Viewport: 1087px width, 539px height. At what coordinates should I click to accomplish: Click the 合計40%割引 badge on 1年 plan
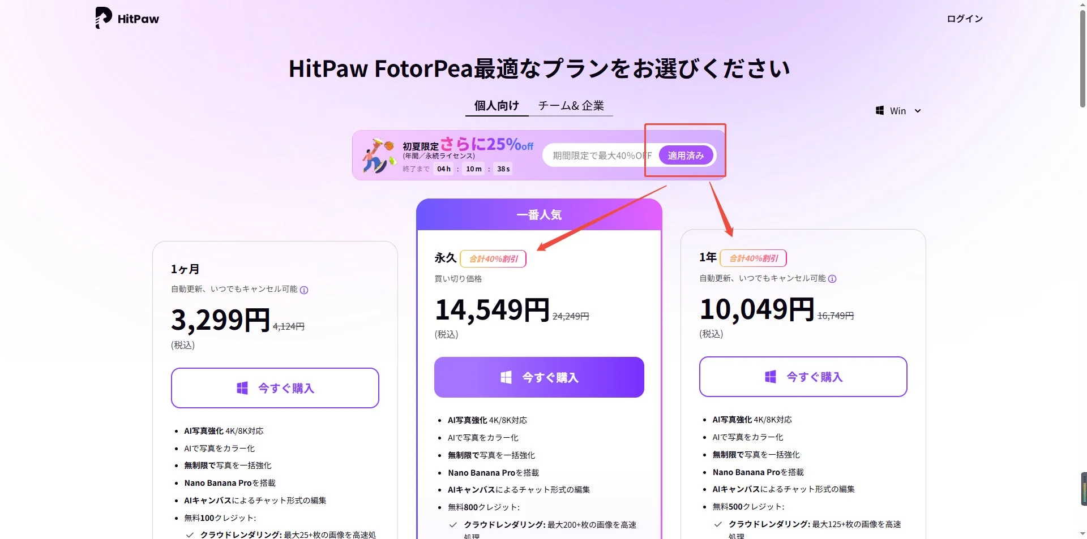(x=753, y=258)
